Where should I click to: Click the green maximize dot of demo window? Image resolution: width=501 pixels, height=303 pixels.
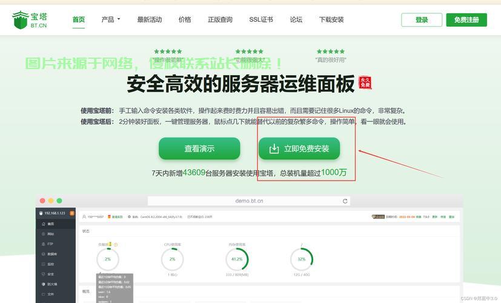tap(59, 201)
